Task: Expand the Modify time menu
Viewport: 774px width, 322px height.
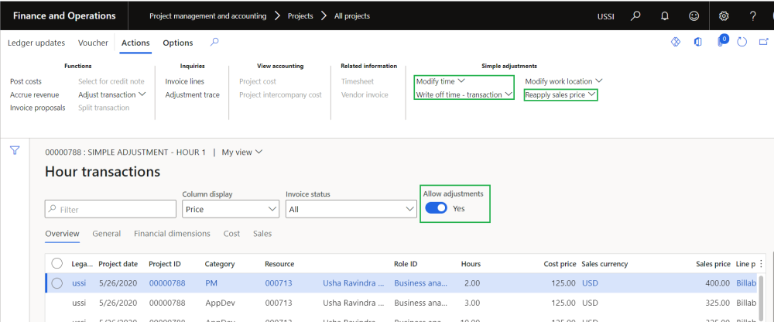Action: [x=440, y=81]
